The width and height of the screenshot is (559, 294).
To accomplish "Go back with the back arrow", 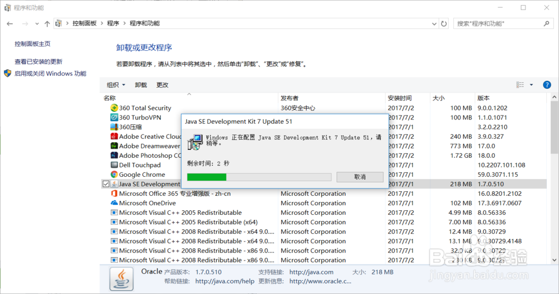I will (10, 23).
